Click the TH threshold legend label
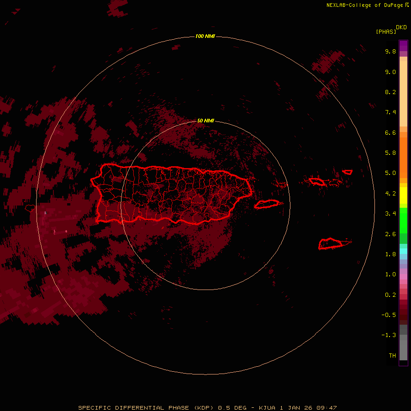 (392, 356)
